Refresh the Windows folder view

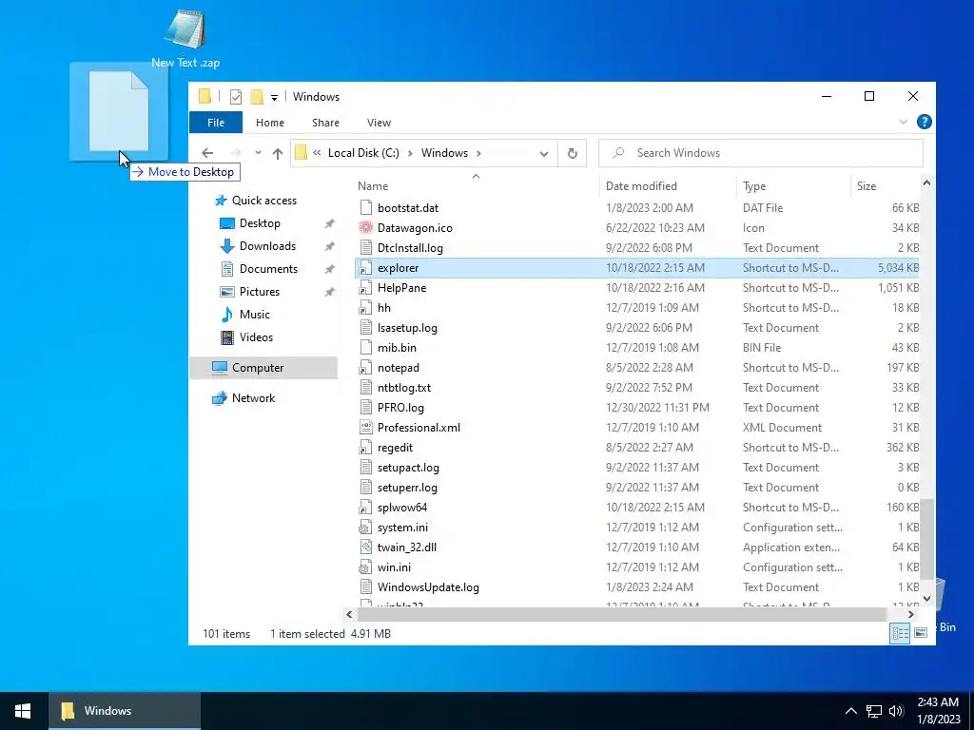[572, 153]
